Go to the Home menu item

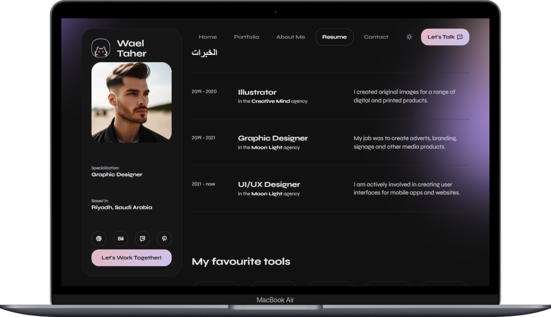click(208, 37)
